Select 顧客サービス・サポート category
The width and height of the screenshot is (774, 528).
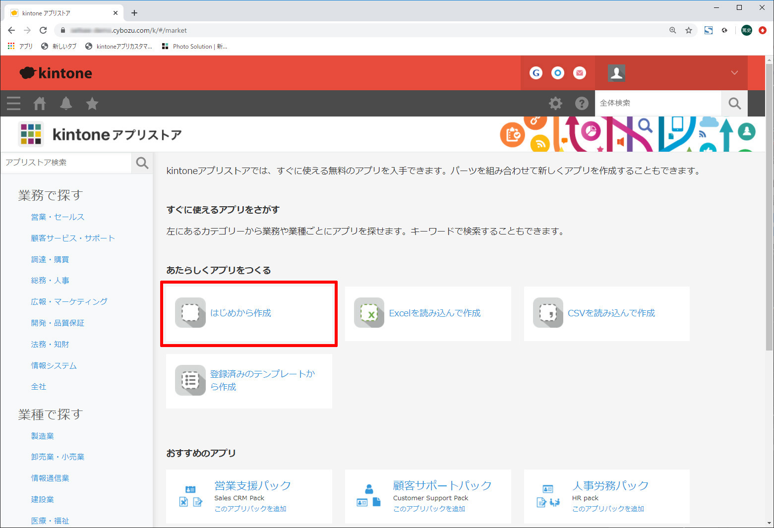click(x=73, y=238)
